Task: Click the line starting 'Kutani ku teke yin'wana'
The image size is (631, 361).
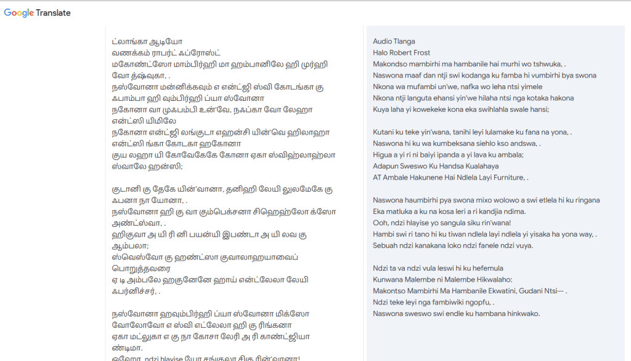Action: [x=471, y=132]
